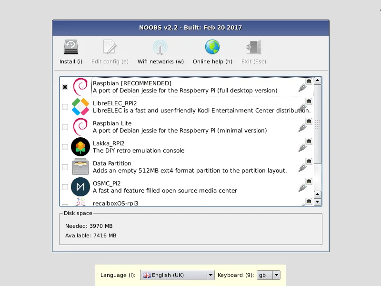This screenshot has height=286, width=381.
Task: Select the Data Partition checkbox
Action: point(65,167)
